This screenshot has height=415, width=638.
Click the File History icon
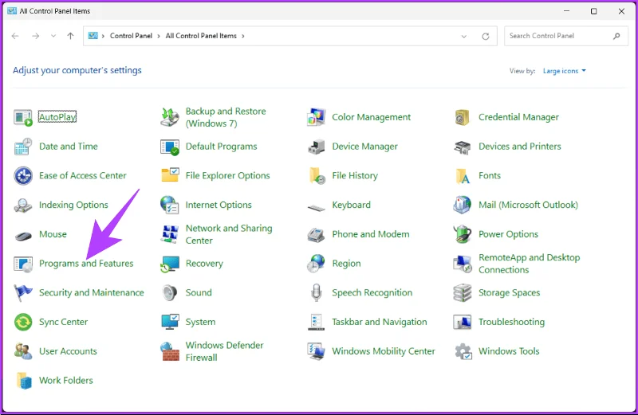(x=317, y=176)
